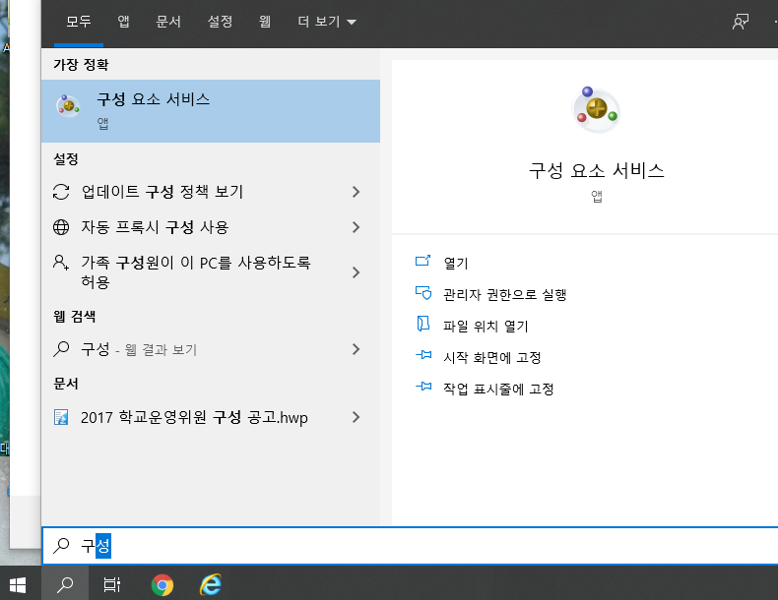Switch to the 웹 tab
This screenshot has width=778, height=600.
click(265, 22)
